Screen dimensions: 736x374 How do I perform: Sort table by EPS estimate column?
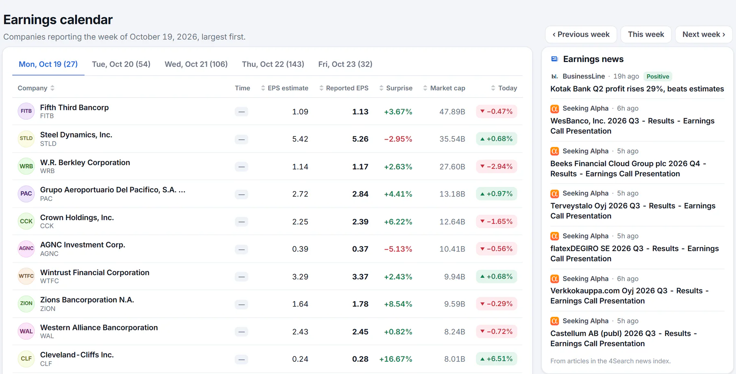tap(285, 88)
